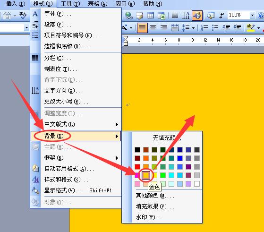Click the spelling and grammar check icon
The height and width of the screenshot is (232, 264).
(23, 16)
